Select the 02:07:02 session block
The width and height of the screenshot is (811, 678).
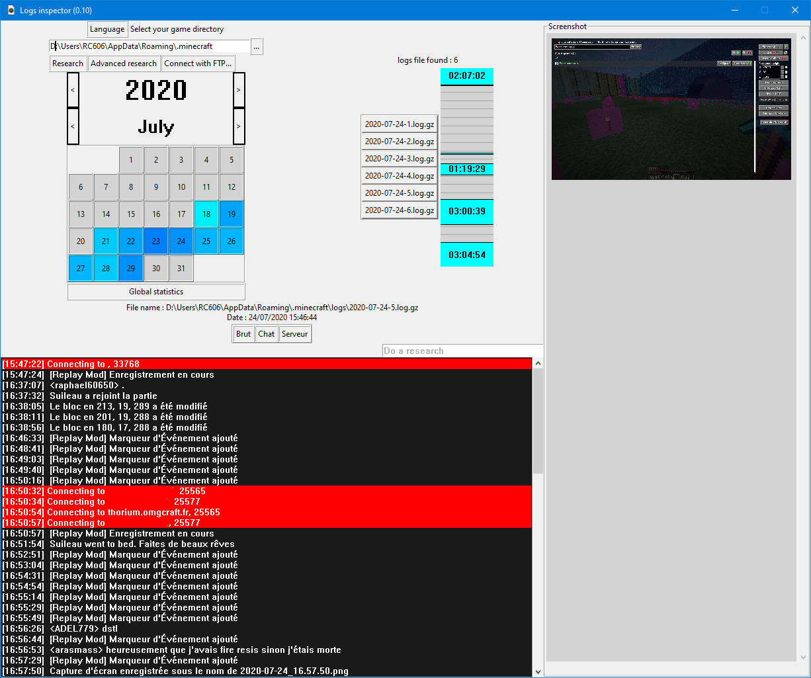466,76
